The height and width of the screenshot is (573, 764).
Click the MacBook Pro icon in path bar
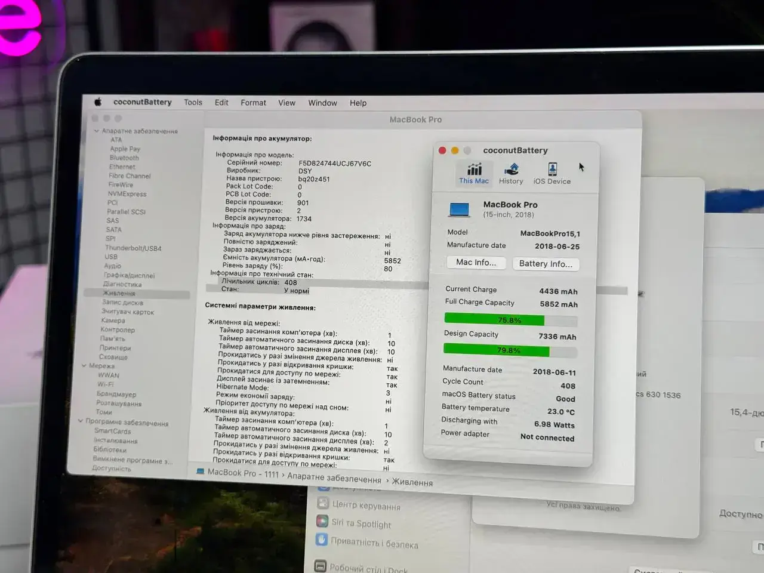[201, 471]
